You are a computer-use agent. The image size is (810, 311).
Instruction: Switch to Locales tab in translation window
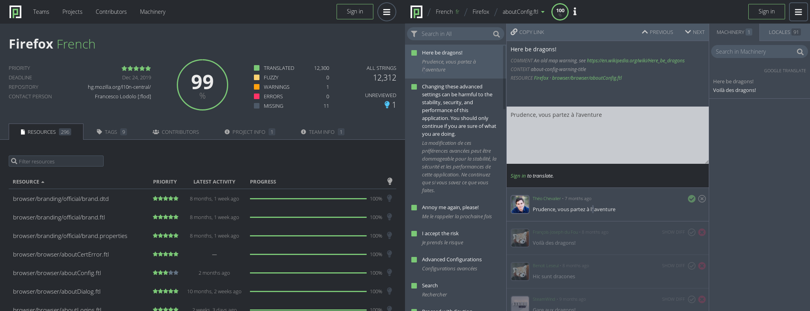tap(785, 32)
